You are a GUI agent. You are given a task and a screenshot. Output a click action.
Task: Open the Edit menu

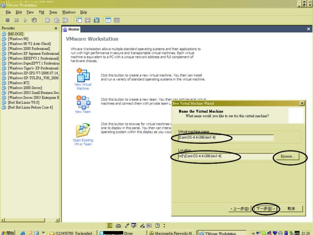point(19,12)
